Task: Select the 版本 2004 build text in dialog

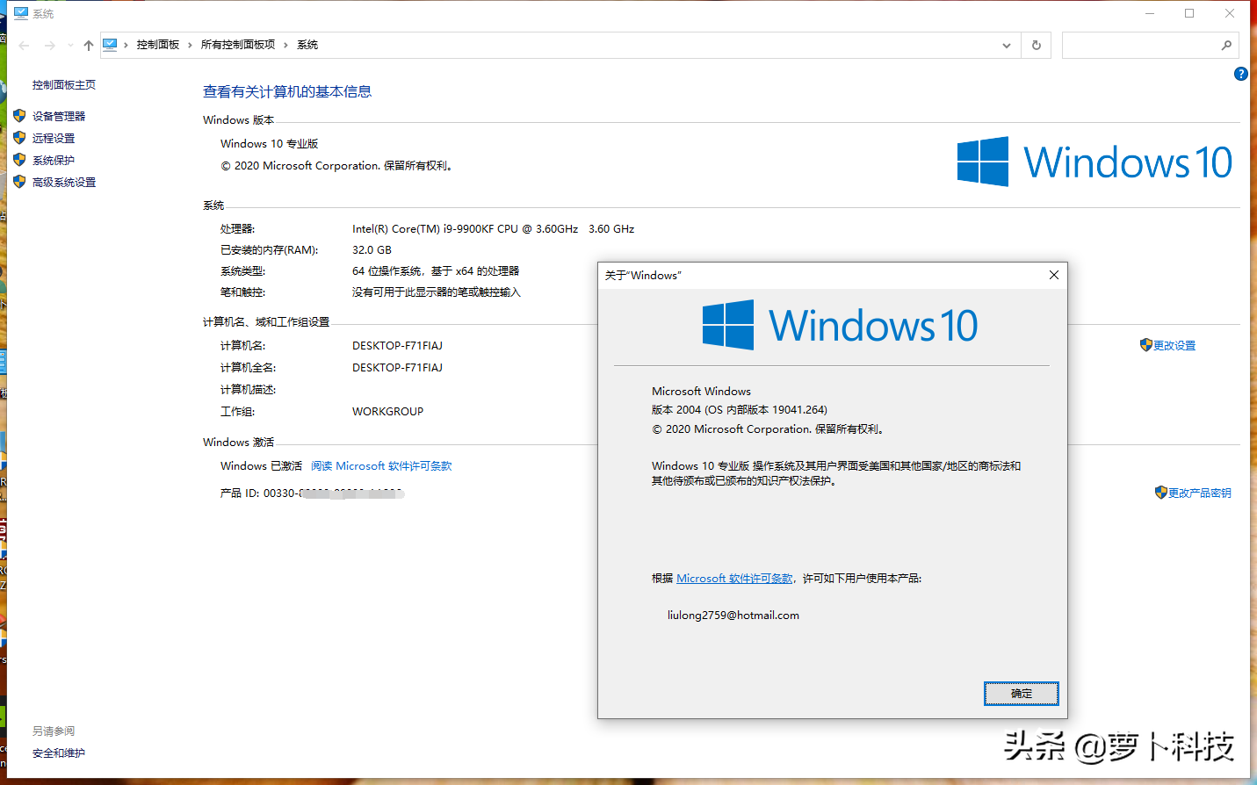Action: coord(740,410)
